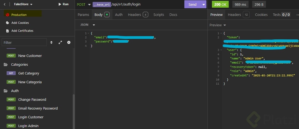This screenshot has height=129, width=299.
Task: Click the "token" key in response
Action: 232,37
